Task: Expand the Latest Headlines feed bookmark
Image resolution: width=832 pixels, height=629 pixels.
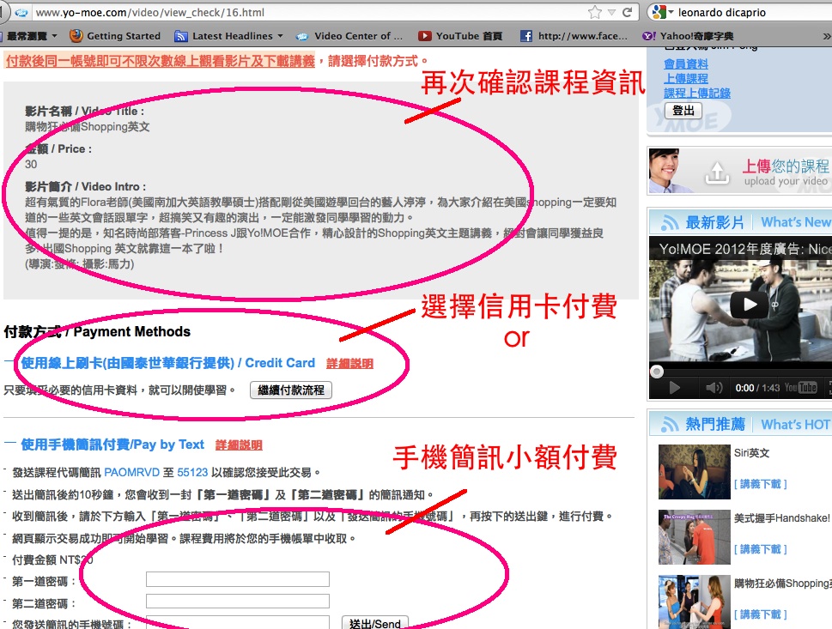Action: click(228, 36)
